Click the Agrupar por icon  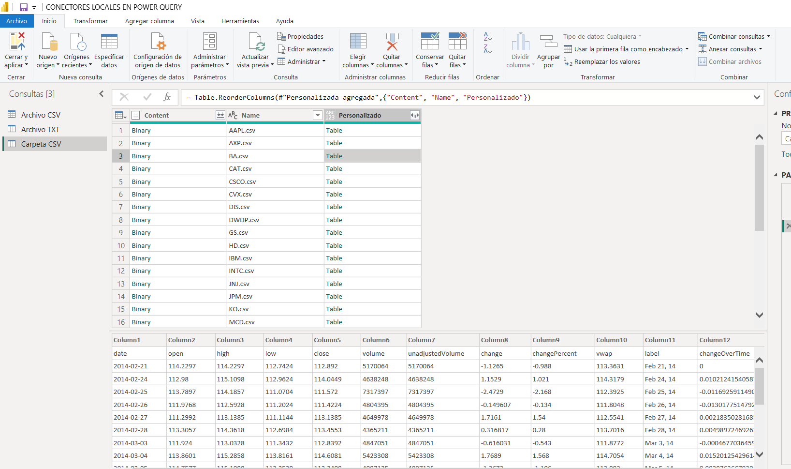pyautogui.click(x=548, y=42)
